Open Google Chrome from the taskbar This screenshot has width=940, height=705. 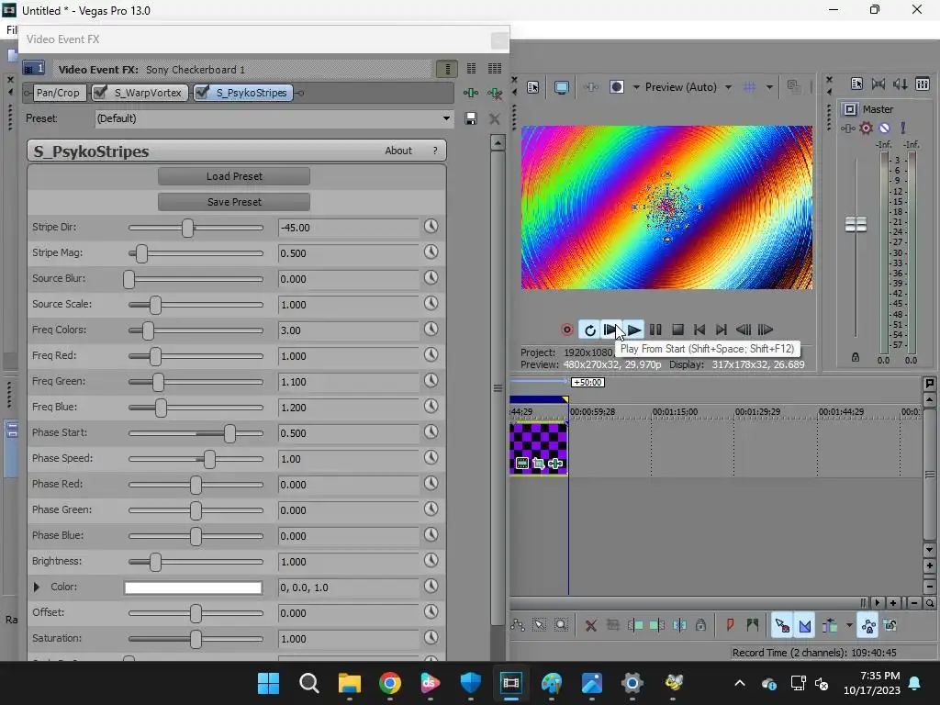point(389,682)
